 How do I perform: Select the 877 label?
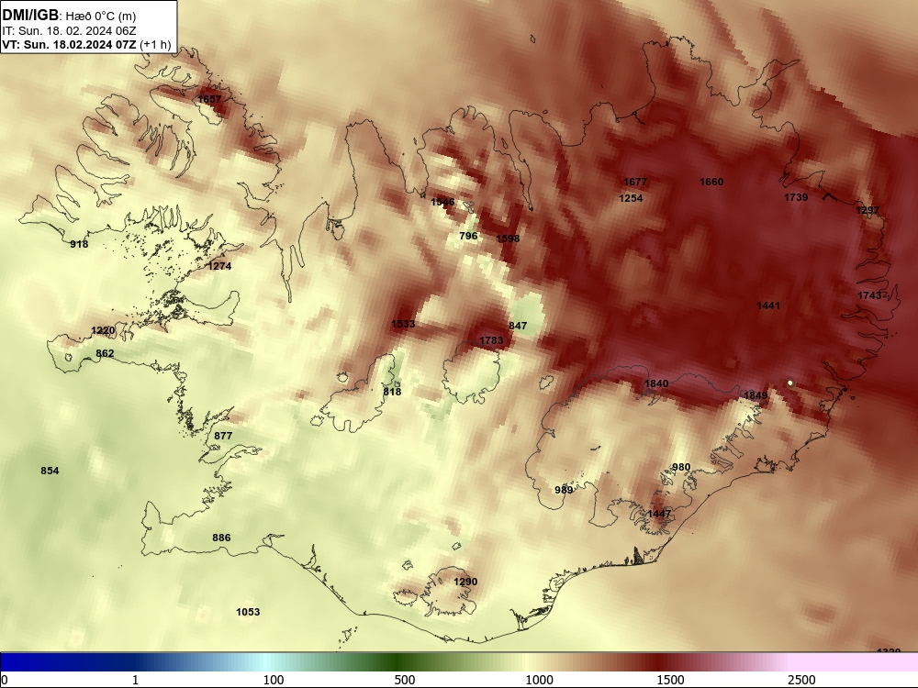click(x=223, y=436)
